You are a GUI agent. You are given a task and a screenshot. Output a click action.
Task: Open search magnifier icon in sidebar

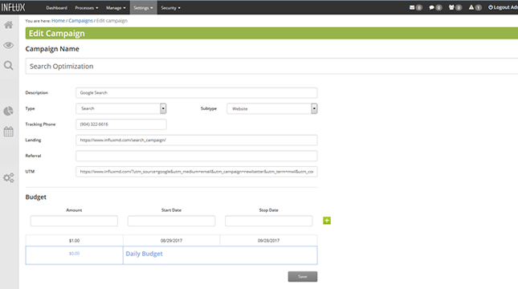(x=9, y=65)
